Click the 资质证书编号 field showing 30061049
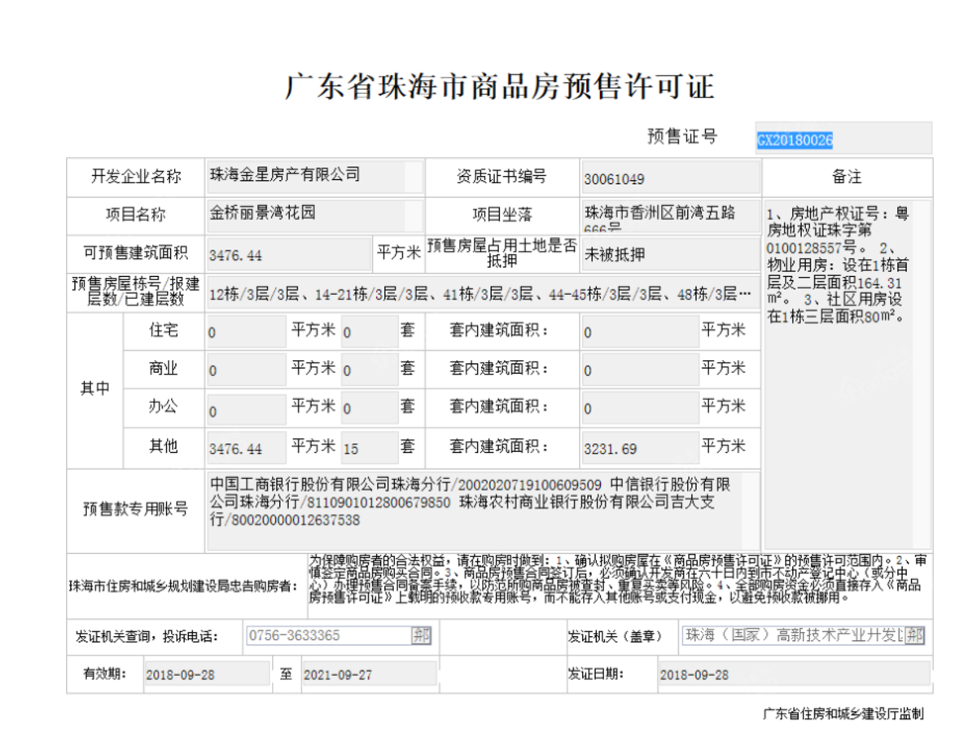 (x=670, y=178)
